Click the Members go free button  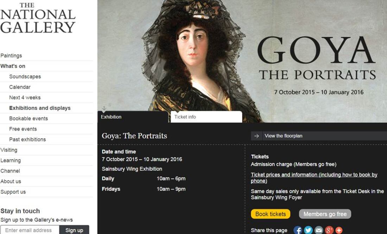click(325, 214)
